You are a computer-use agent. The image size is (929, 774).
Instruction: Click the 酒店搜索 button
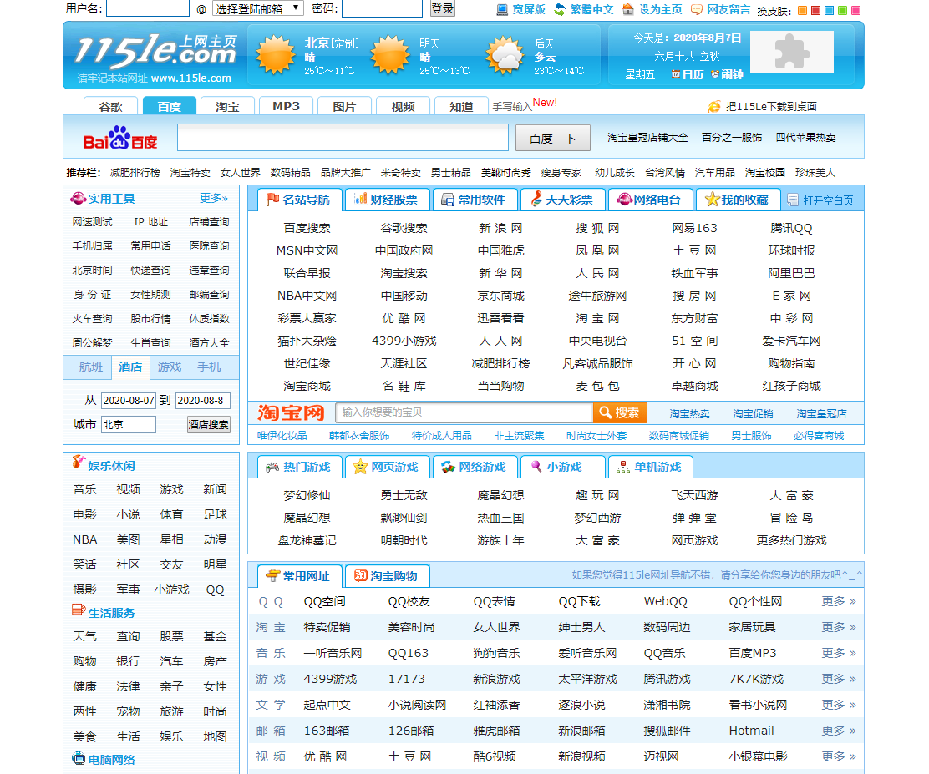209,425
